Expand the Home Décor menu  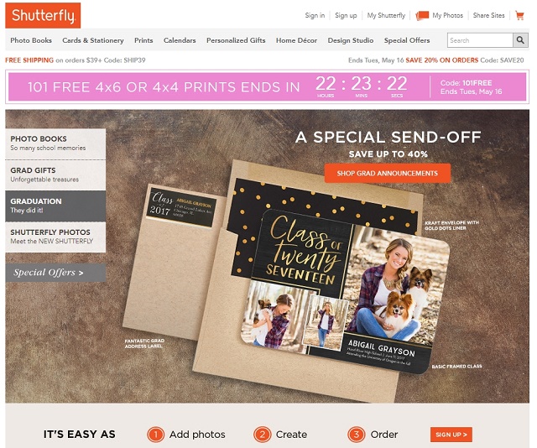tap(296, 40)
